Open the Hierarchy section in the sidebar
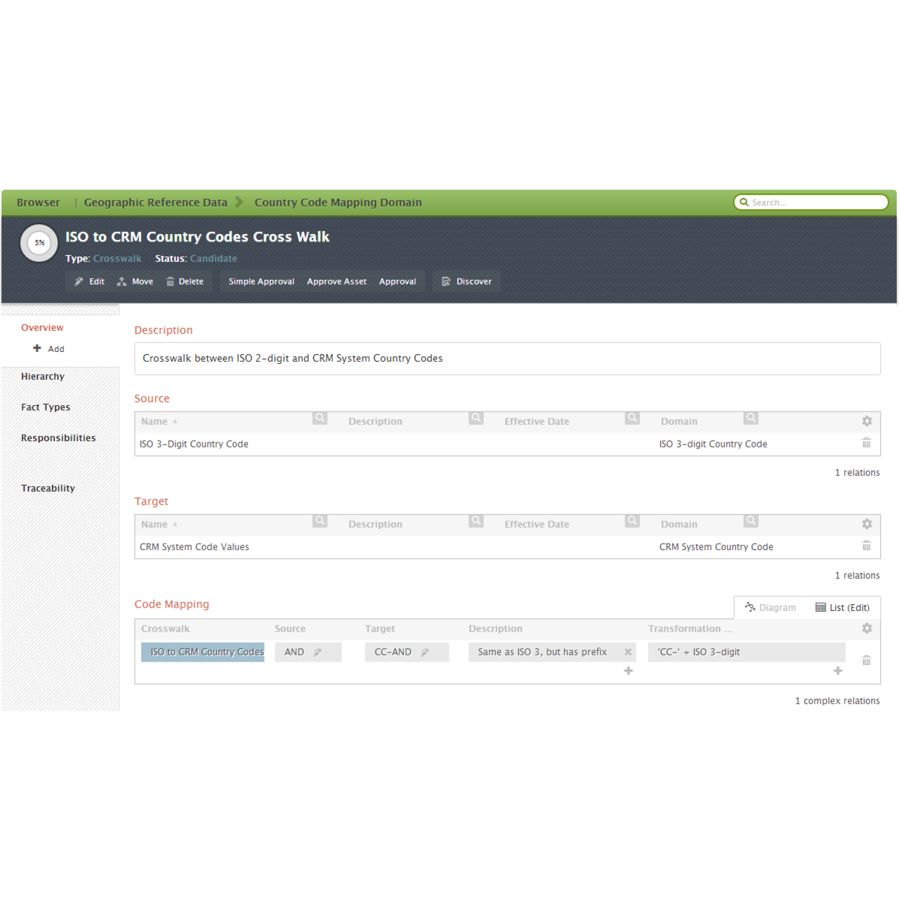Screen dimensions: 899x899 42,376
